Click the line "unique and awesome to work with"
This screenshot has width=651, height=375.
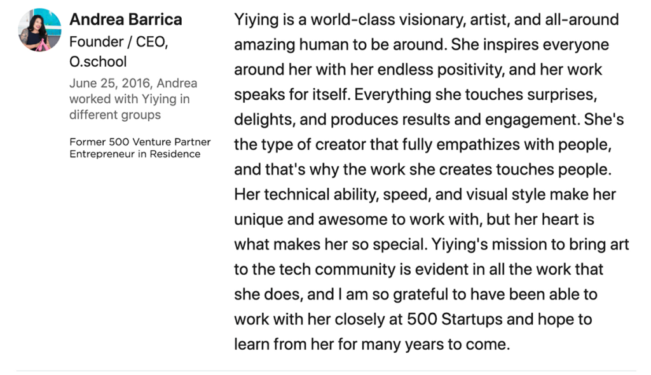click(x=414, y=220)
